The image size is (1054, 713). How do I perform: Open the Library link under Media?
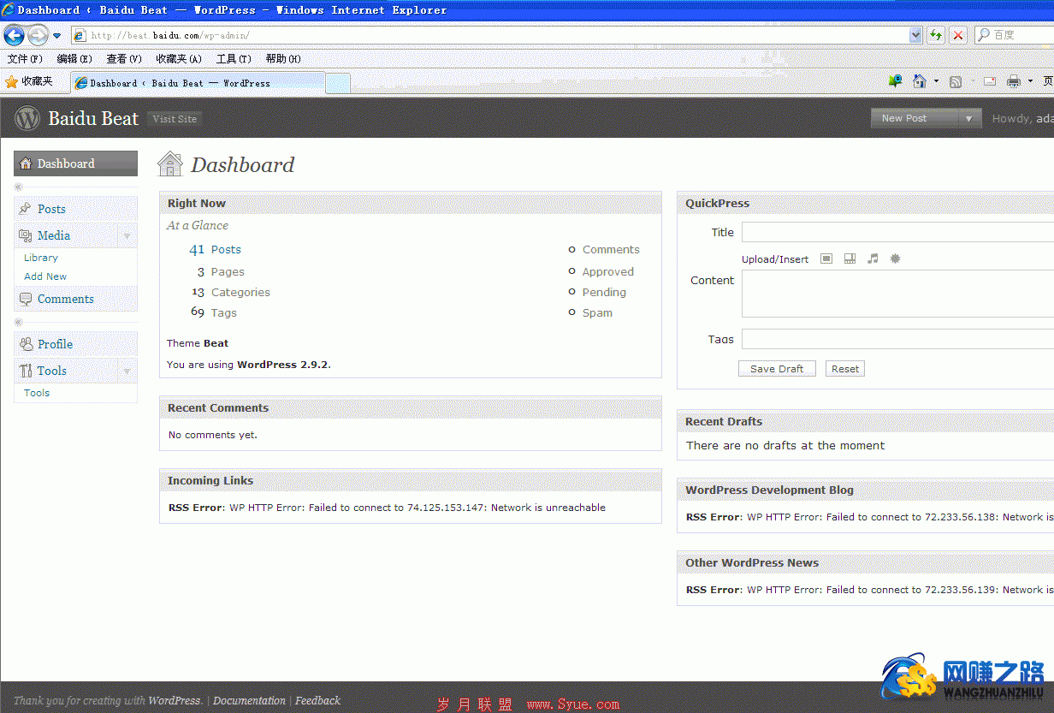(41, 258)
